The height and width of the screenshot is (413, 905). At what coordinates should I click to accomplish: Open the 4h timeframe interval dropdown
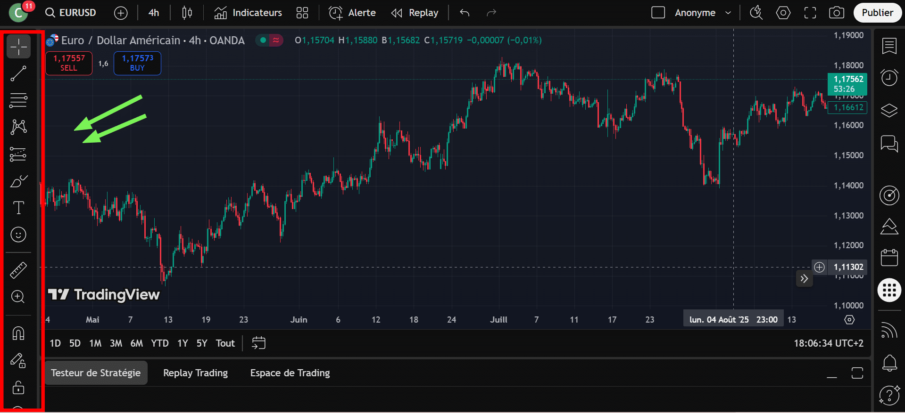point(154,13)
